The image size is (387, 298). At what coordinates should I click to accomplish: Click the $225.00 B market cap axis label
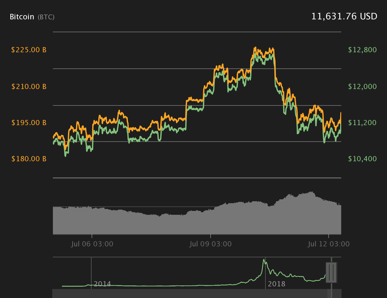pyautogui.click(x=29, y=50)
